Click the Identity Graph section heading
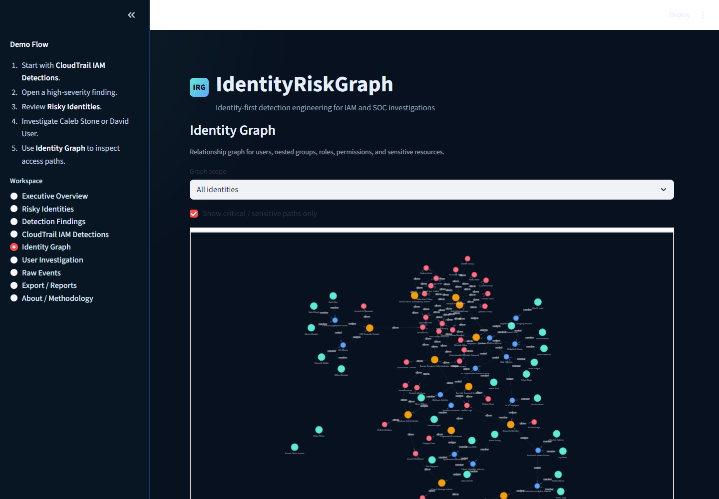 point(233,130)
